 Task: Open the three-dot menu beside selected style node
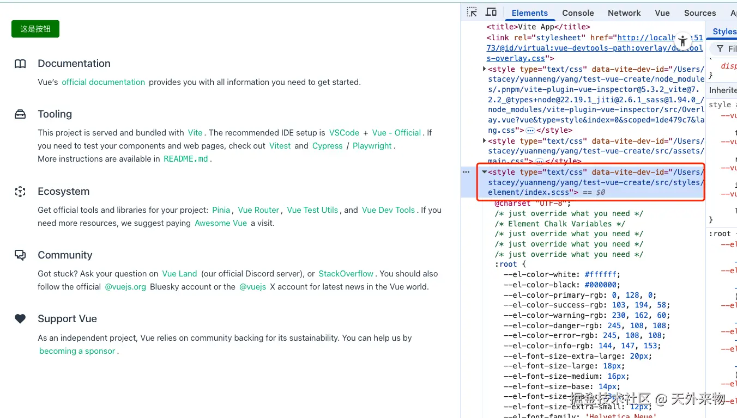(x=466, y=172)
